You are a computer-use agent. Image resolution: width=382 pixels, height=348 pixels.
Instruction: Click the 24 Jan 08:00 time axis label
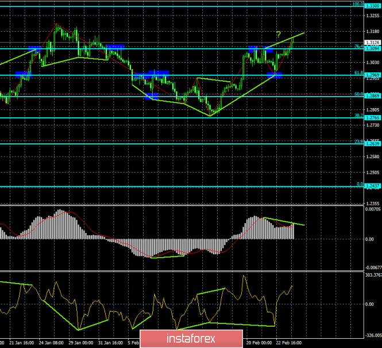(51, 343)
